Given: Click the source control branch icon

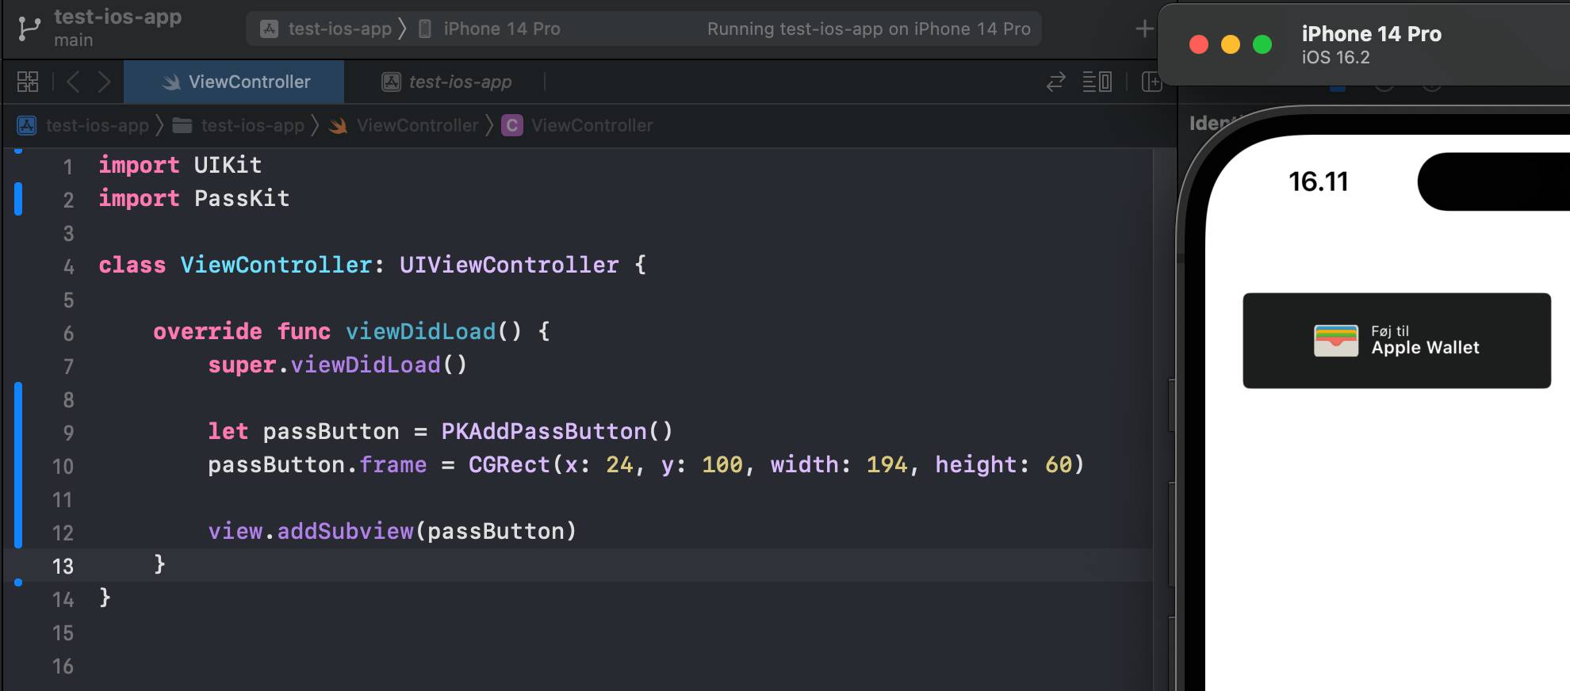Looking at the screenshot, I should pyautogui.click(x=29, y=29).
